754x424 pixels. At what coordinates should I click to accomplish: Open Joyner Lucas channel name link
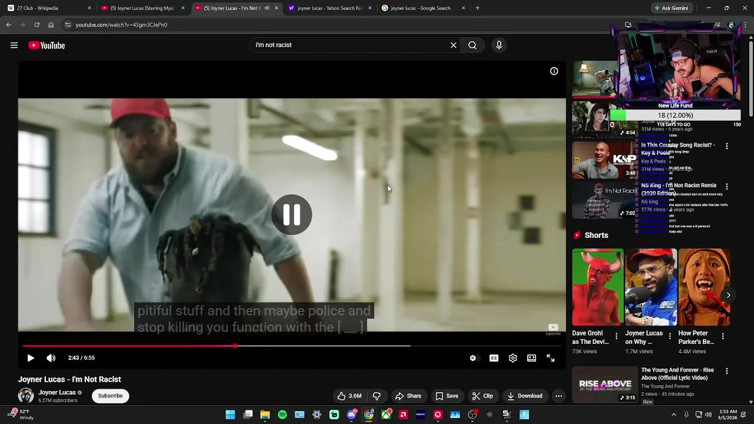tap(57, 392)
